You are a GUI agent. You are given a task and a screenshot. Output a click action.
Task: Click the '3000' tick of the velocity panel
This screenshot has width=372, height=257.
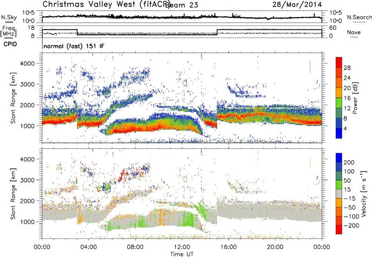[x=27, y=180]
